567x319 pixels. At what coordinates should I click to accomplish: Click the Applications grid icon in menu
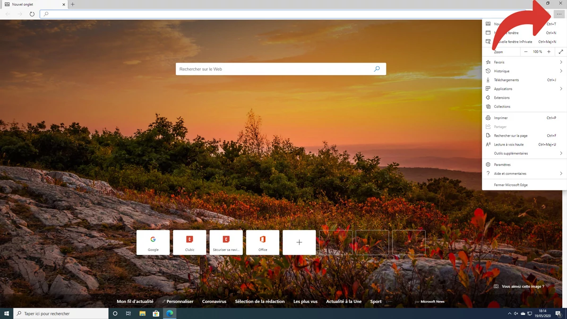[x=488, y=89]
